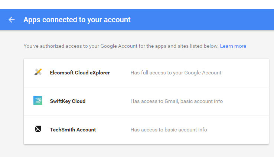274x157 pixels.
Task: Click 'Has access to basic account info' text
Action: click(x=169, y=130)
